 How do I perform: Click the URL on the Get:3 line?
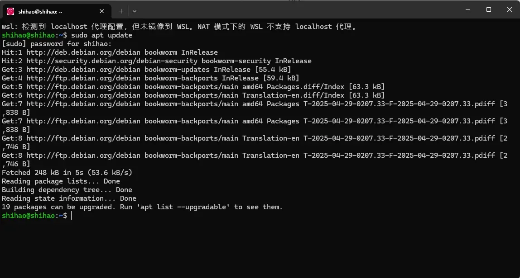pyautogui.click(x=83, y=70)
